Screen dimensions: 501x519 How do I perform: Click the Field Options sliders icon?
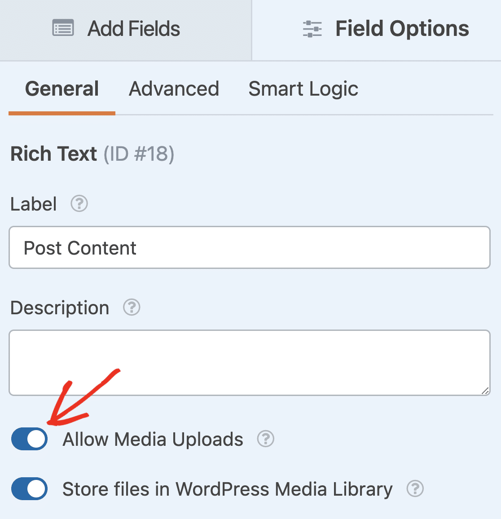tap(312, 29)
